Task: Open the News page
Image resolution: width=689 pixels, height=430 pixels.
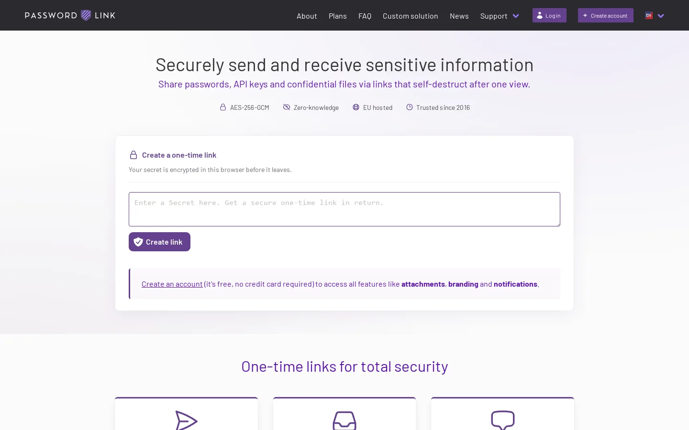Action: pos(459,16)
